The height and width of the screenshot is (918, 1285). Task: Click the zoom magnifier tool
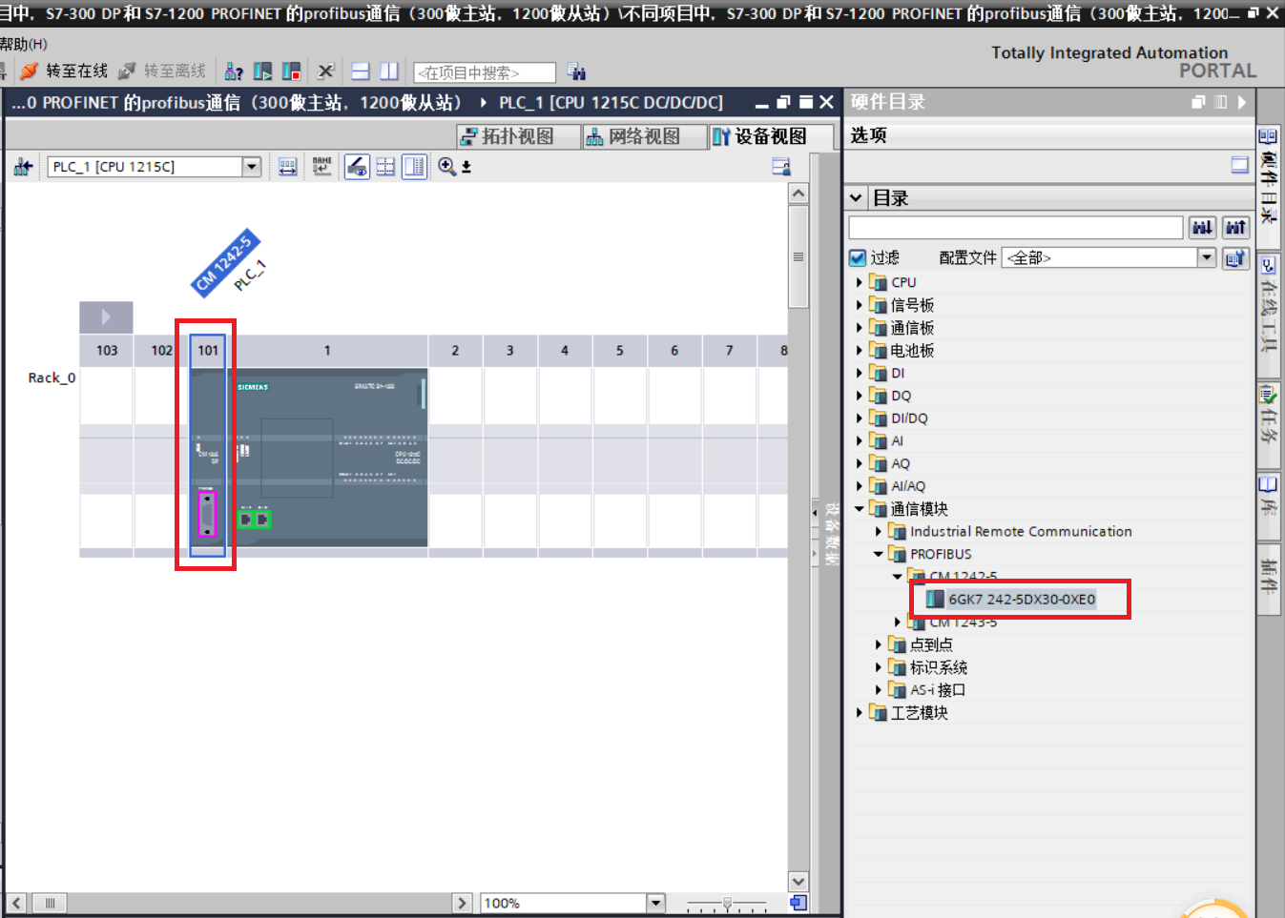(x=446, y=167)
